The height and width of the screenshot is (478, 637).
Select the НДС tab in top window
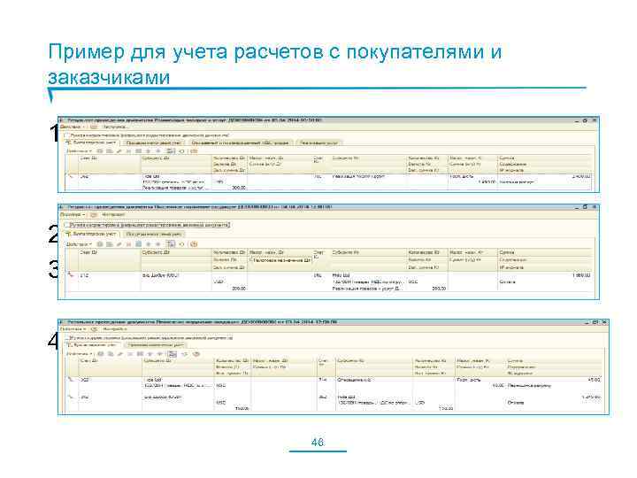(x=241, y=143)
